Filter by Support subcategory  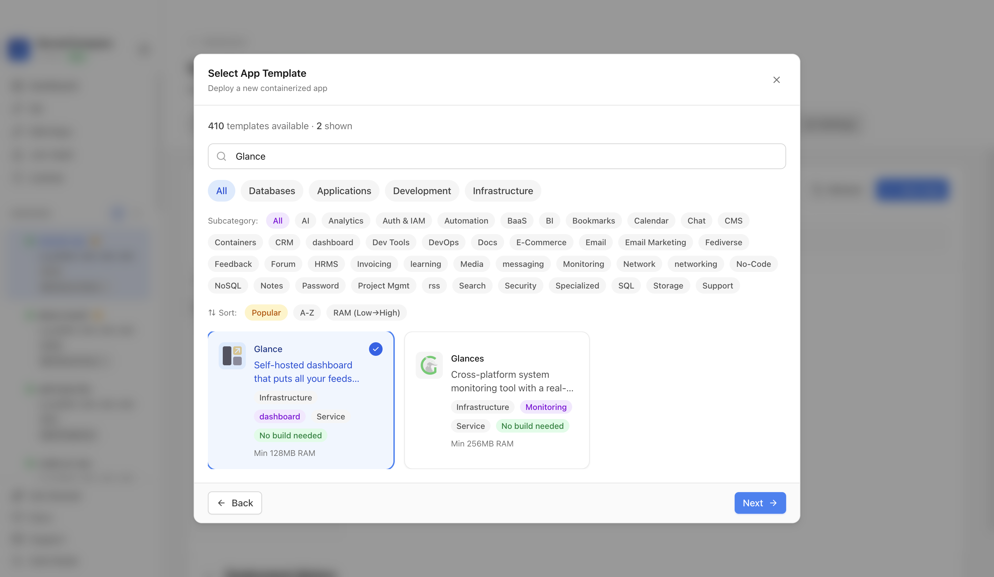(717, 286)
